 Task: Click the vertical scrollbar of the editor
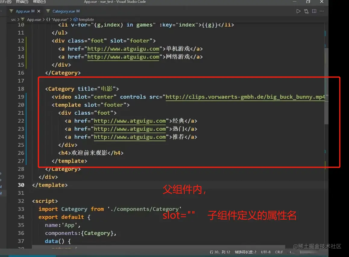coord(326,86)
